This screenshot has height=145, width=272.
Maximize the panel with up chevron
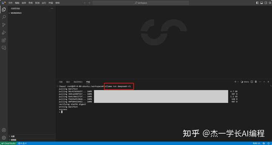[x=264, y=82]
